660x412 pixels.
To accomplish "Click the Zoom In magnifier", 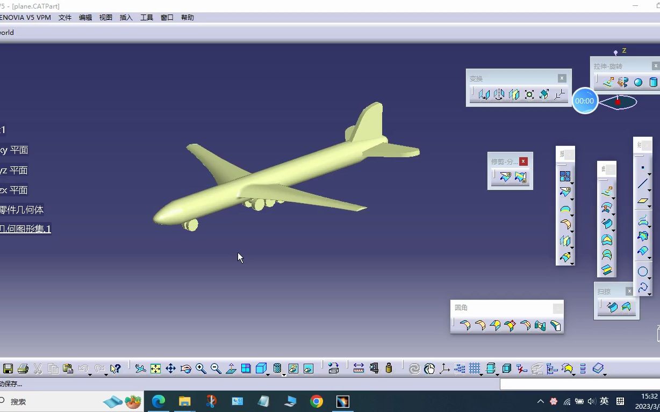I will coord(201,369).
